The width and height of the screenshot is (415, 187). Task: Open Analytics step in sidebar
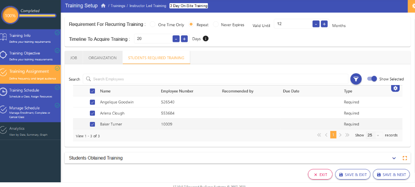click(30, 131)
